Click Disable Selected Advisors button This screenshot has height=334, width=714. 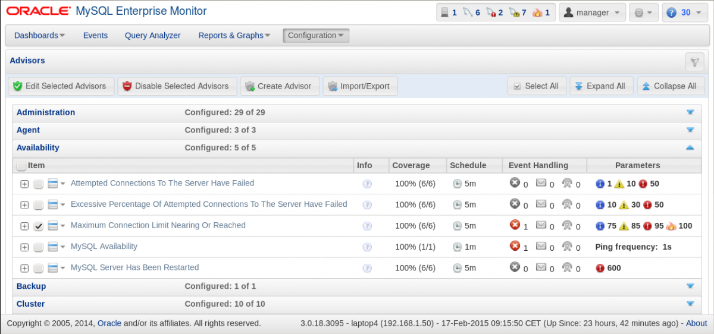pyautogui.click(x=177, y=86)
